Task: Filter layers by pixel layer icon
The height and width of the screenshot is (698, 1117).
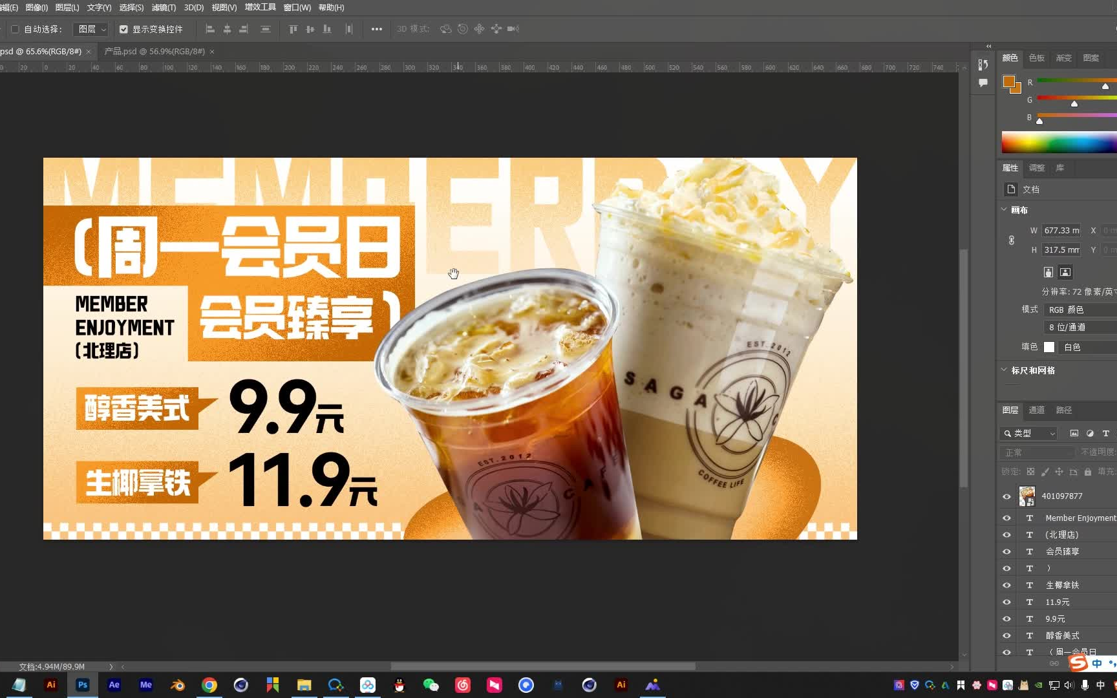Action: coord(1074,433)
